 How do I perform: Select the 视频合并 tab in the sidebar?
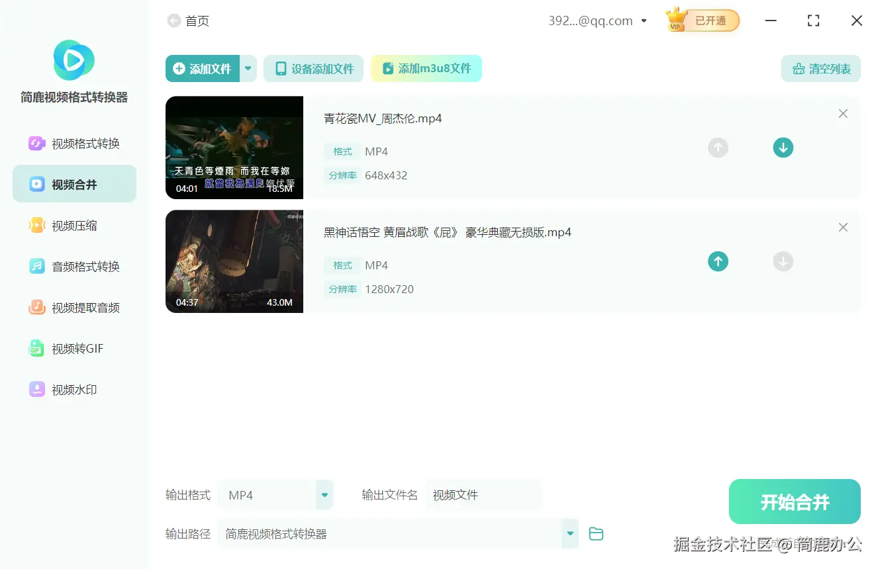coord(74,183)
